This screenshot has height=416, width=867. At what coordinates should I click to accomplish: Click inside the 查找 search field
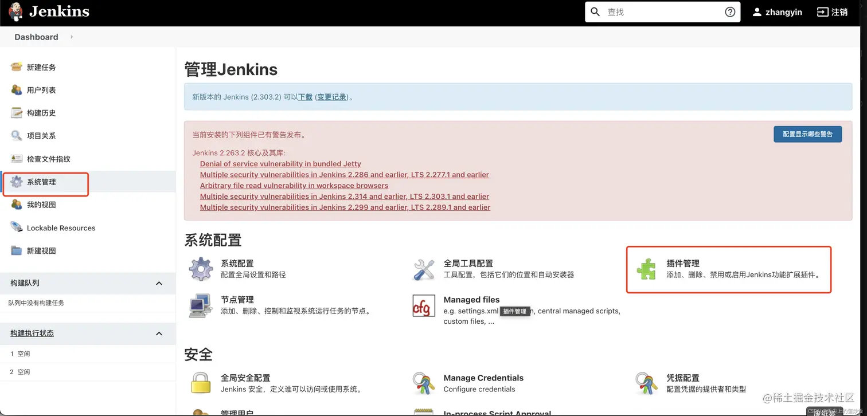pos(659,11)
